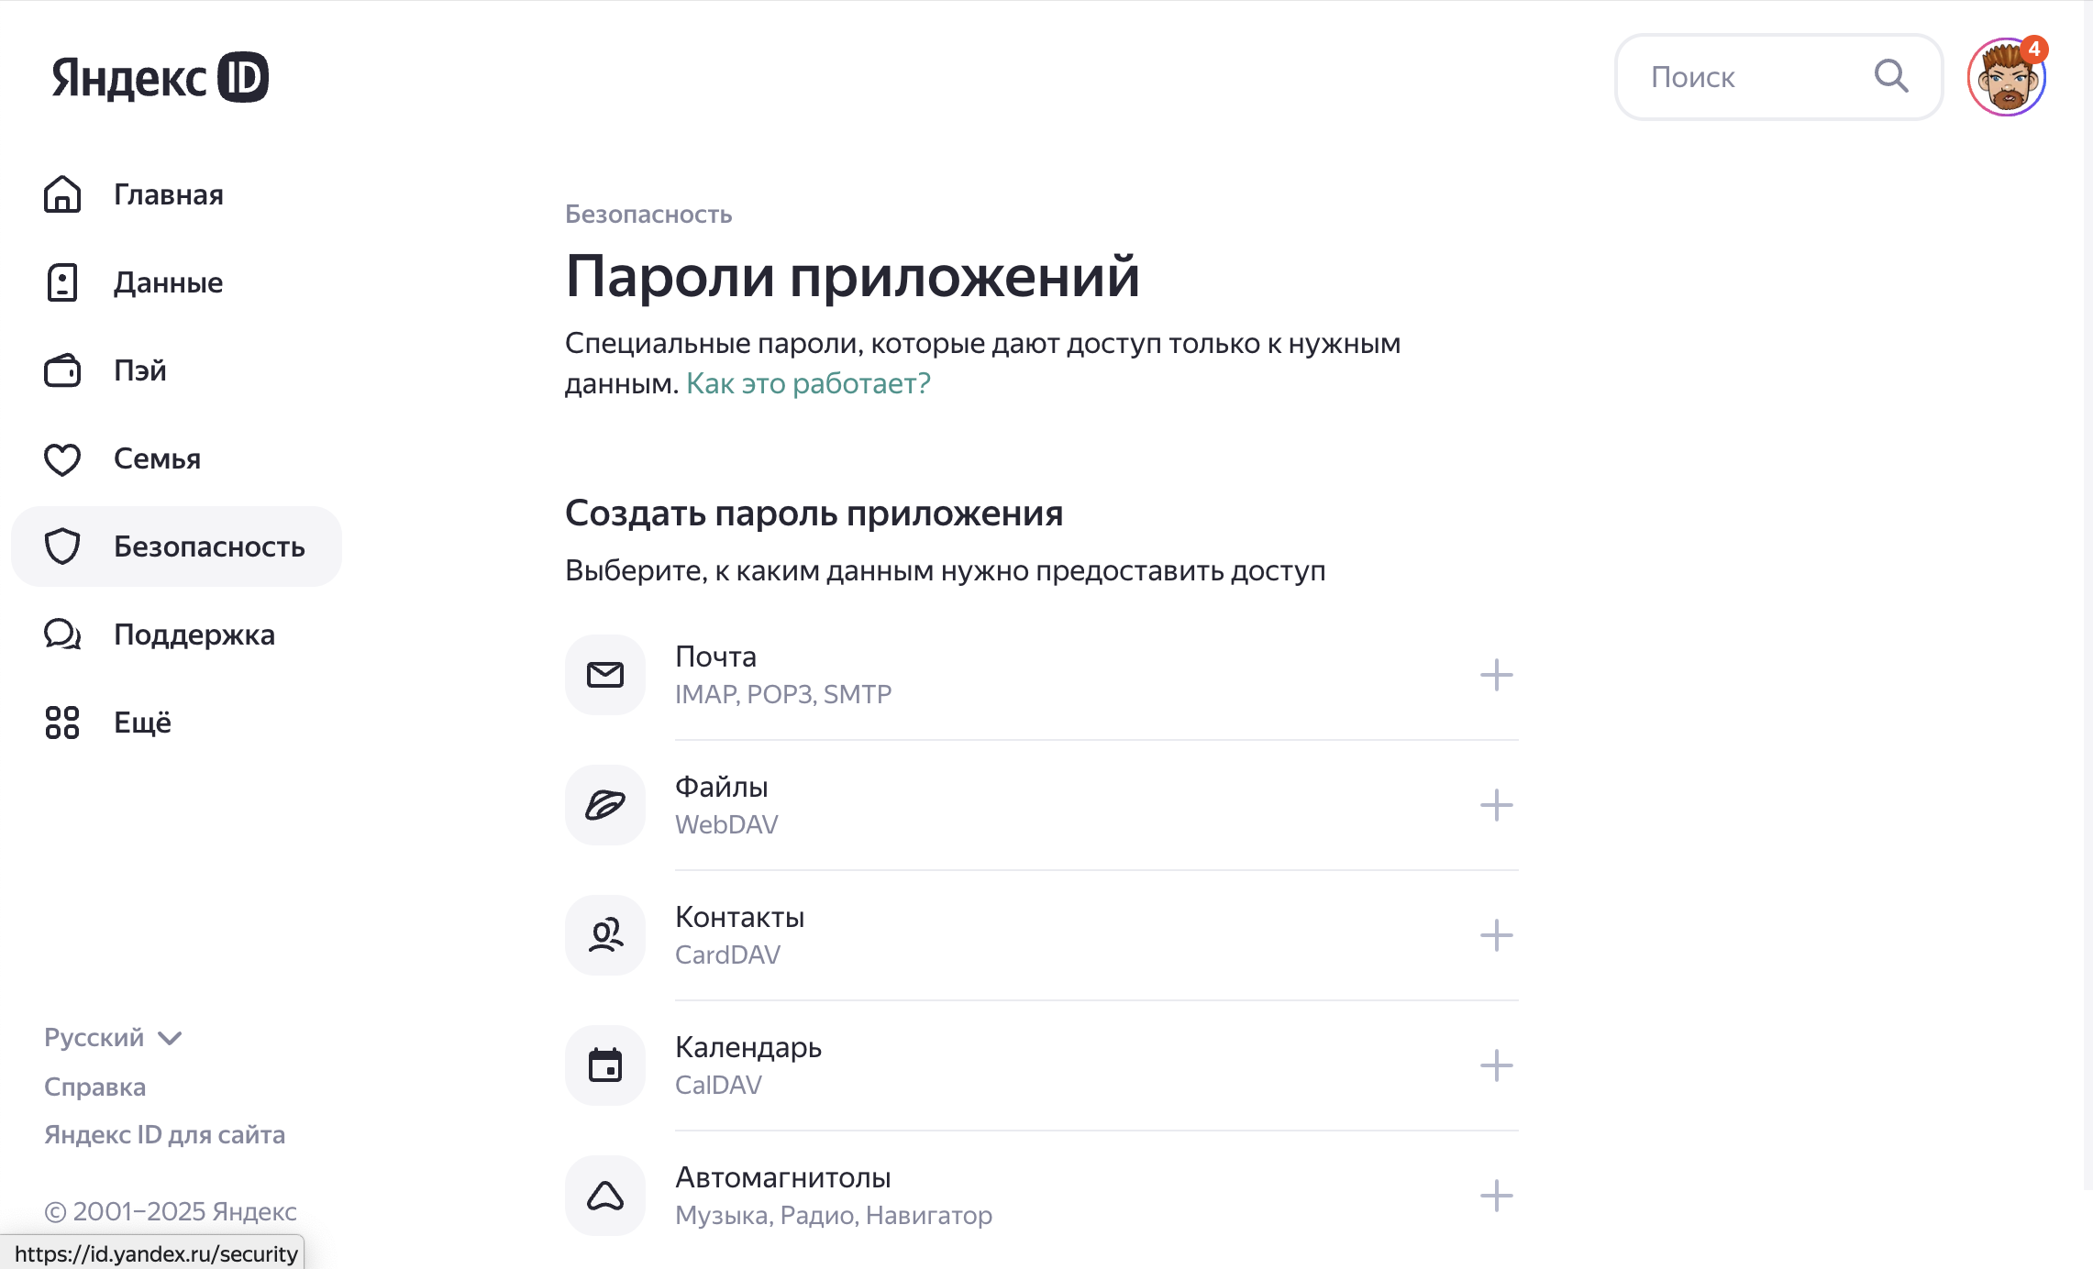Click the Безопасность shield icon
The height and width of the screenshot is (1269, 2093).
coord(61,546)
